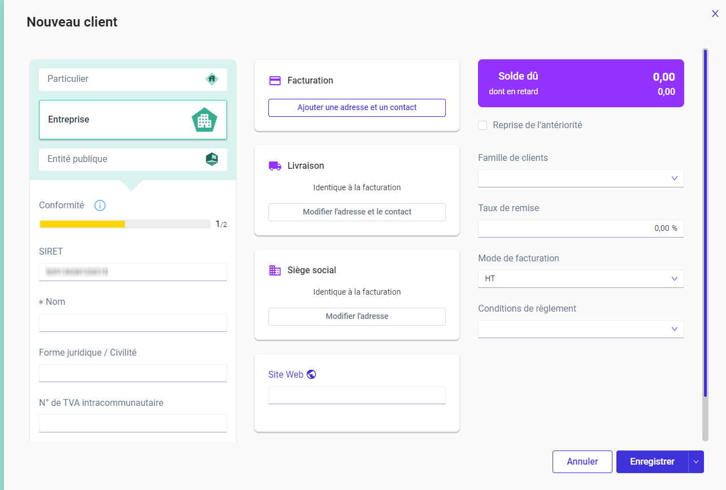The image size is (726, 490).
Task: Click the Facturation credit card icon
Action: 275,81
